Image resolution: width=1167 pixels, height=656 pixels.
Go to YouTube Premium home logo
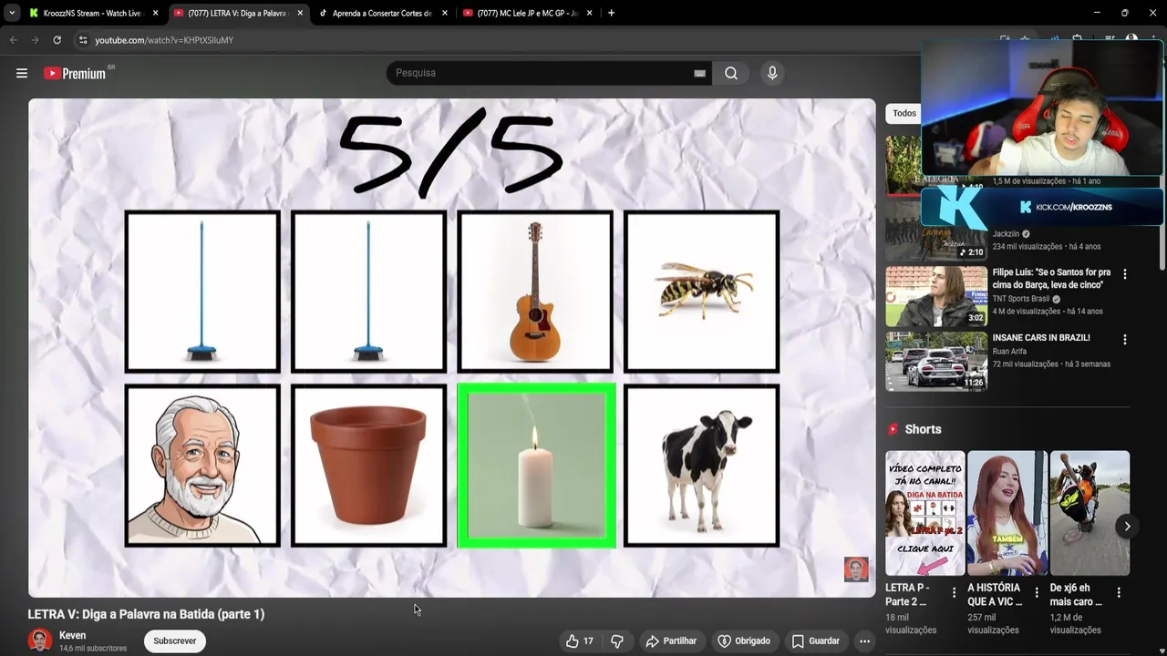75,73
